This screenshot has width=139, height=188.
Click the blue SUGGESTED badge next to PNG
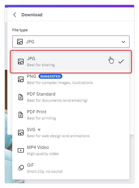(50, 76)
